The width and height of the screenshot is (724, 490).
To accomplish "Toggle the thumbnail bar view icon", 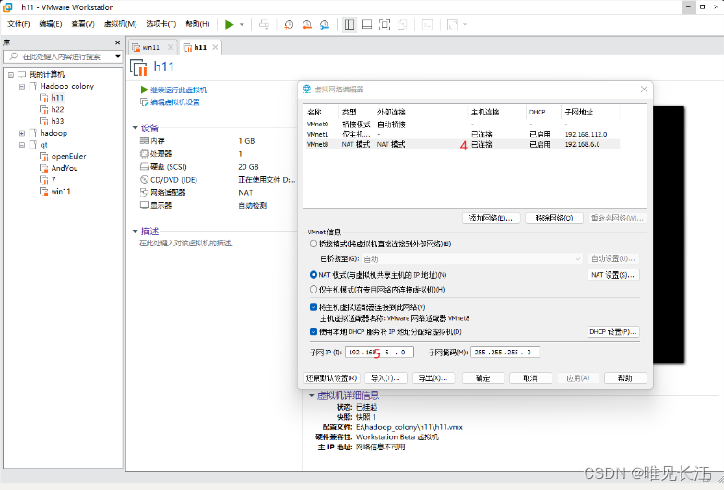I will click(367, 25).
